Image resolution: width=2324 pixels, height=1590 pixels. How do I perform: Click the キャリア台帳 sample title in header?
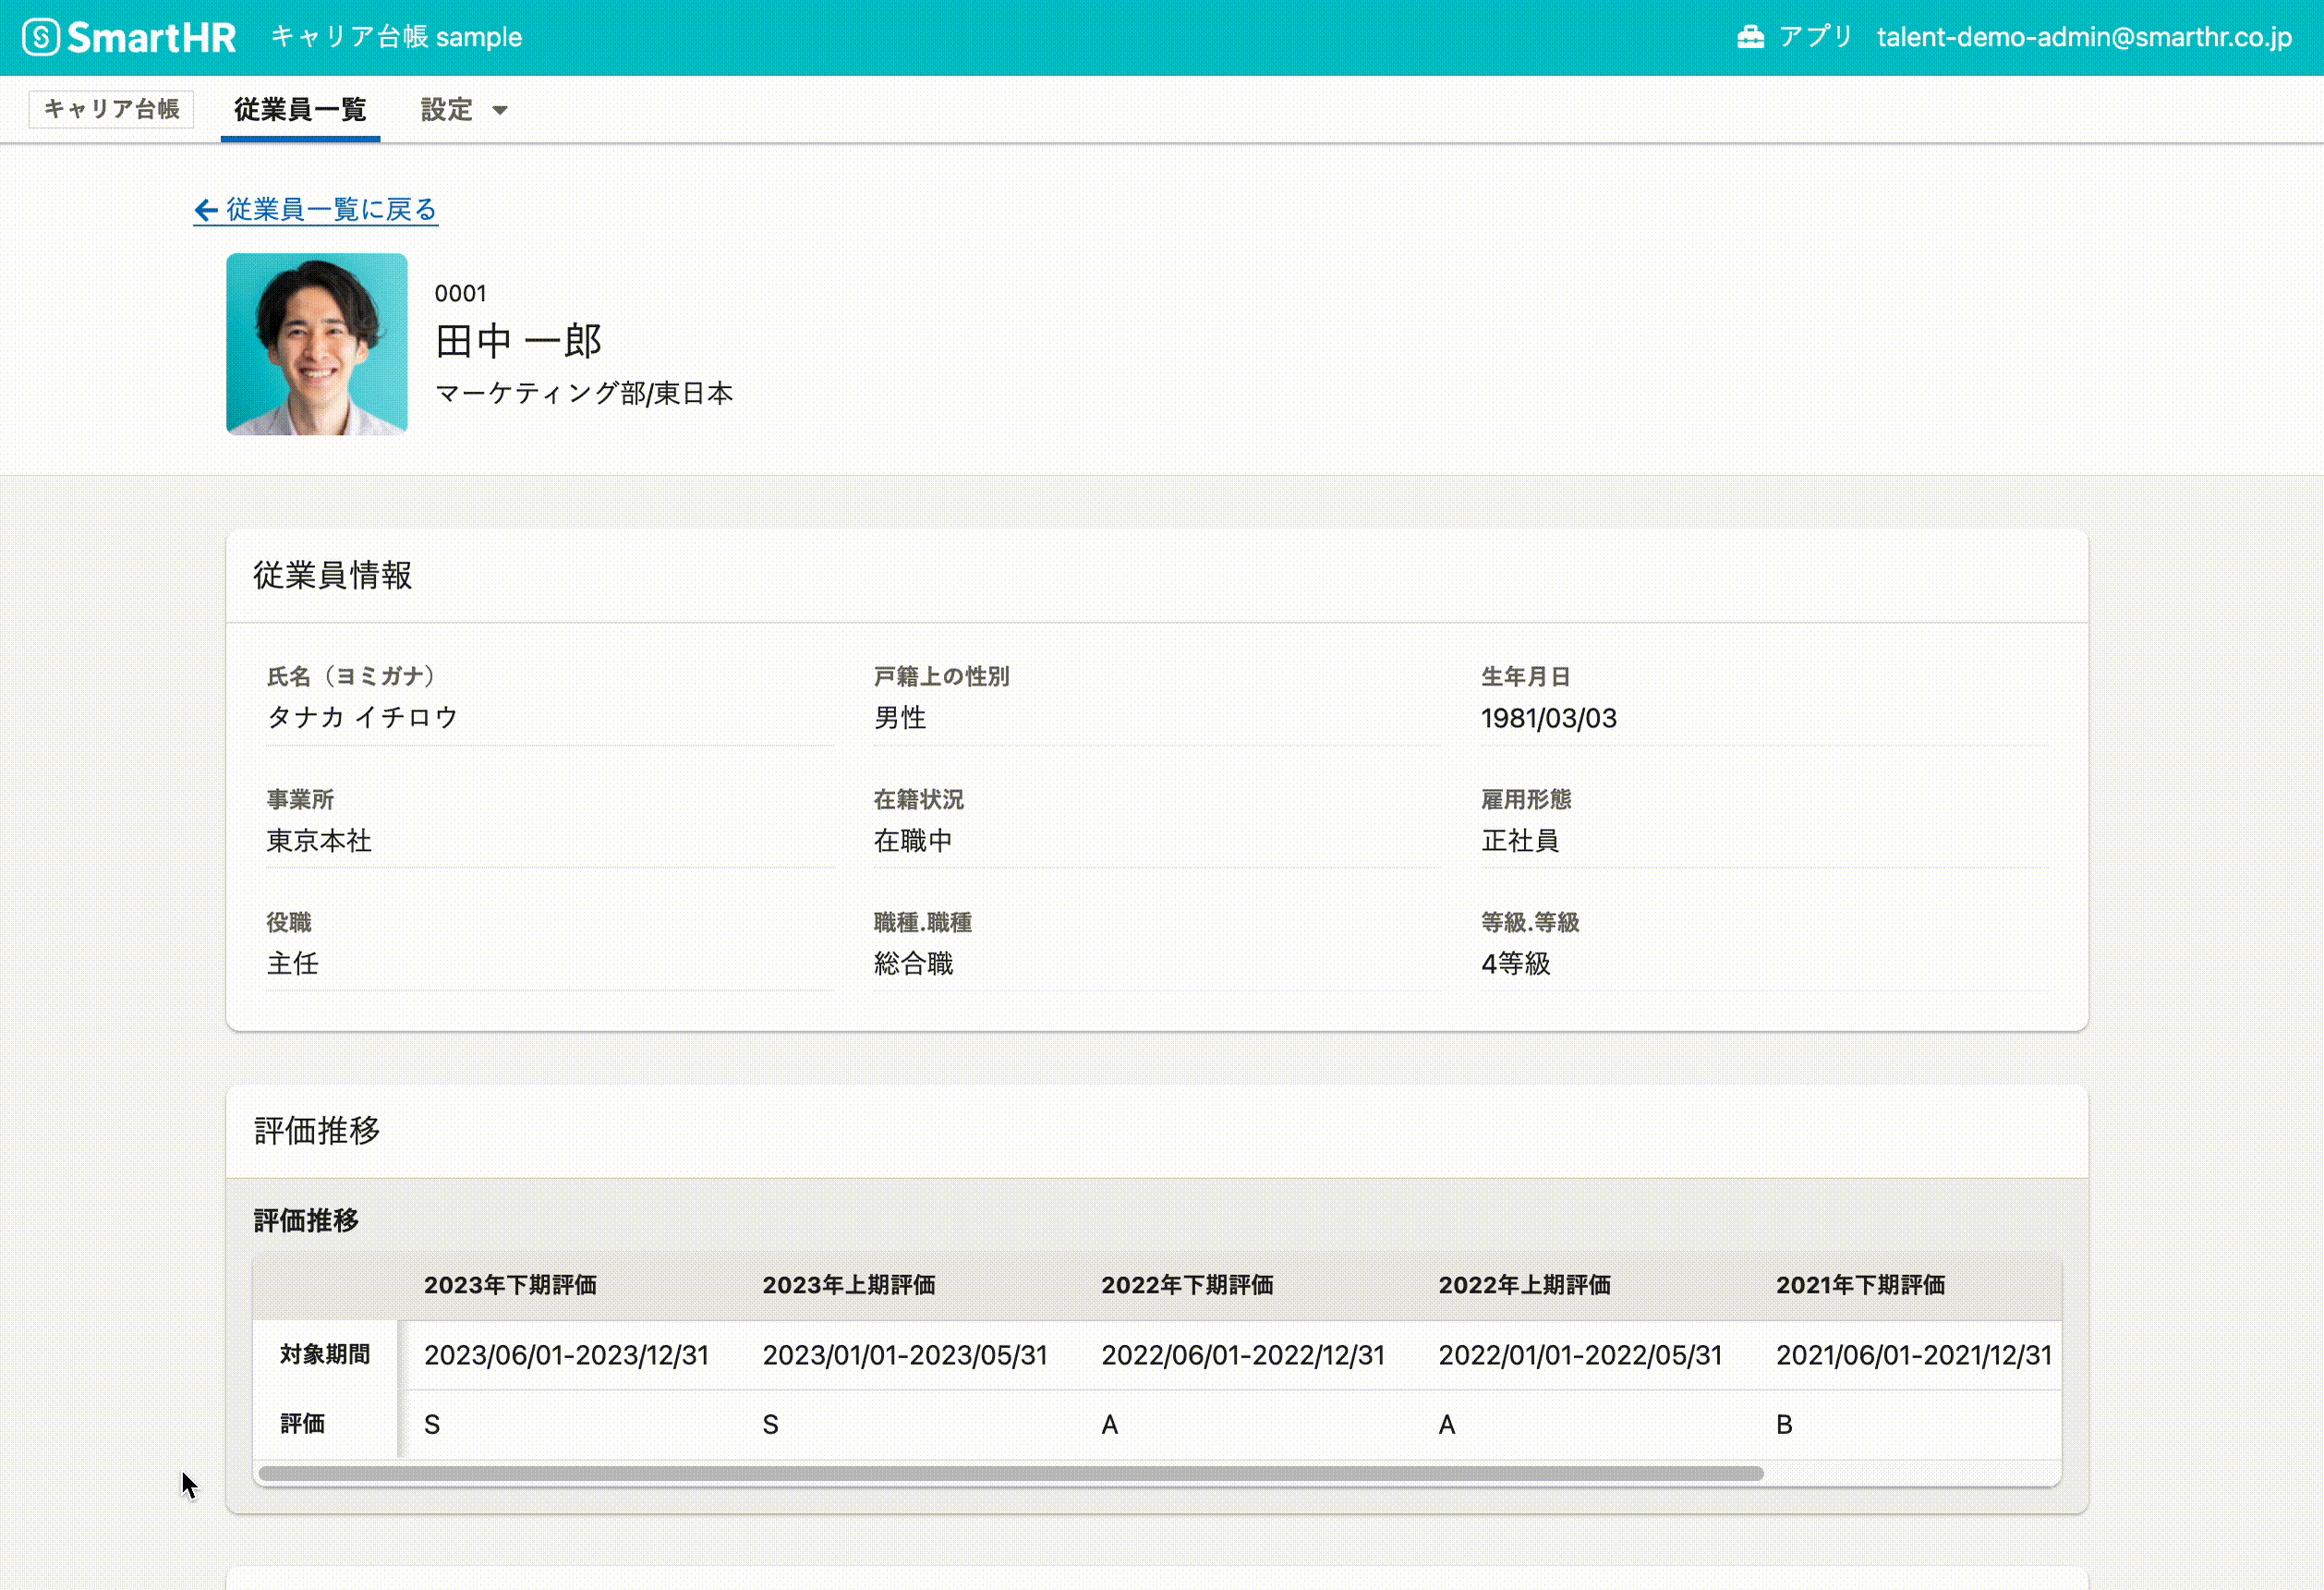pos(396,37)
